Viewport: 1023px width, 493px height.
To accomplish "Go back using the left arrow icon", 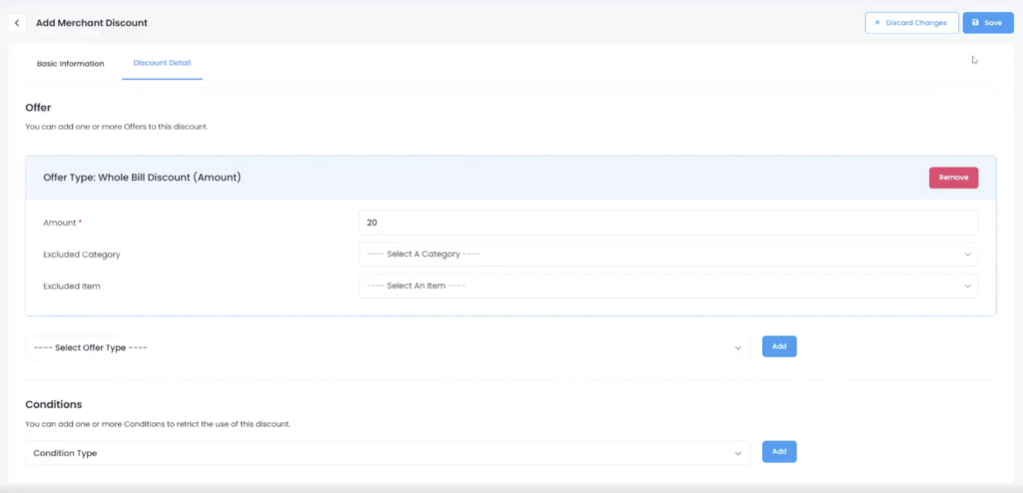I will tap(17, 22).
